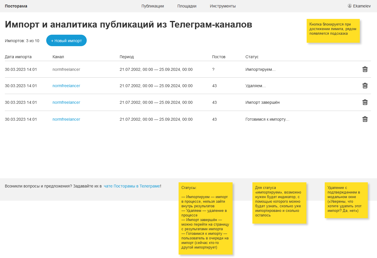Open the Публикации menu item
The width and height of the screenshot is (377, 258).
click(152, 6)
